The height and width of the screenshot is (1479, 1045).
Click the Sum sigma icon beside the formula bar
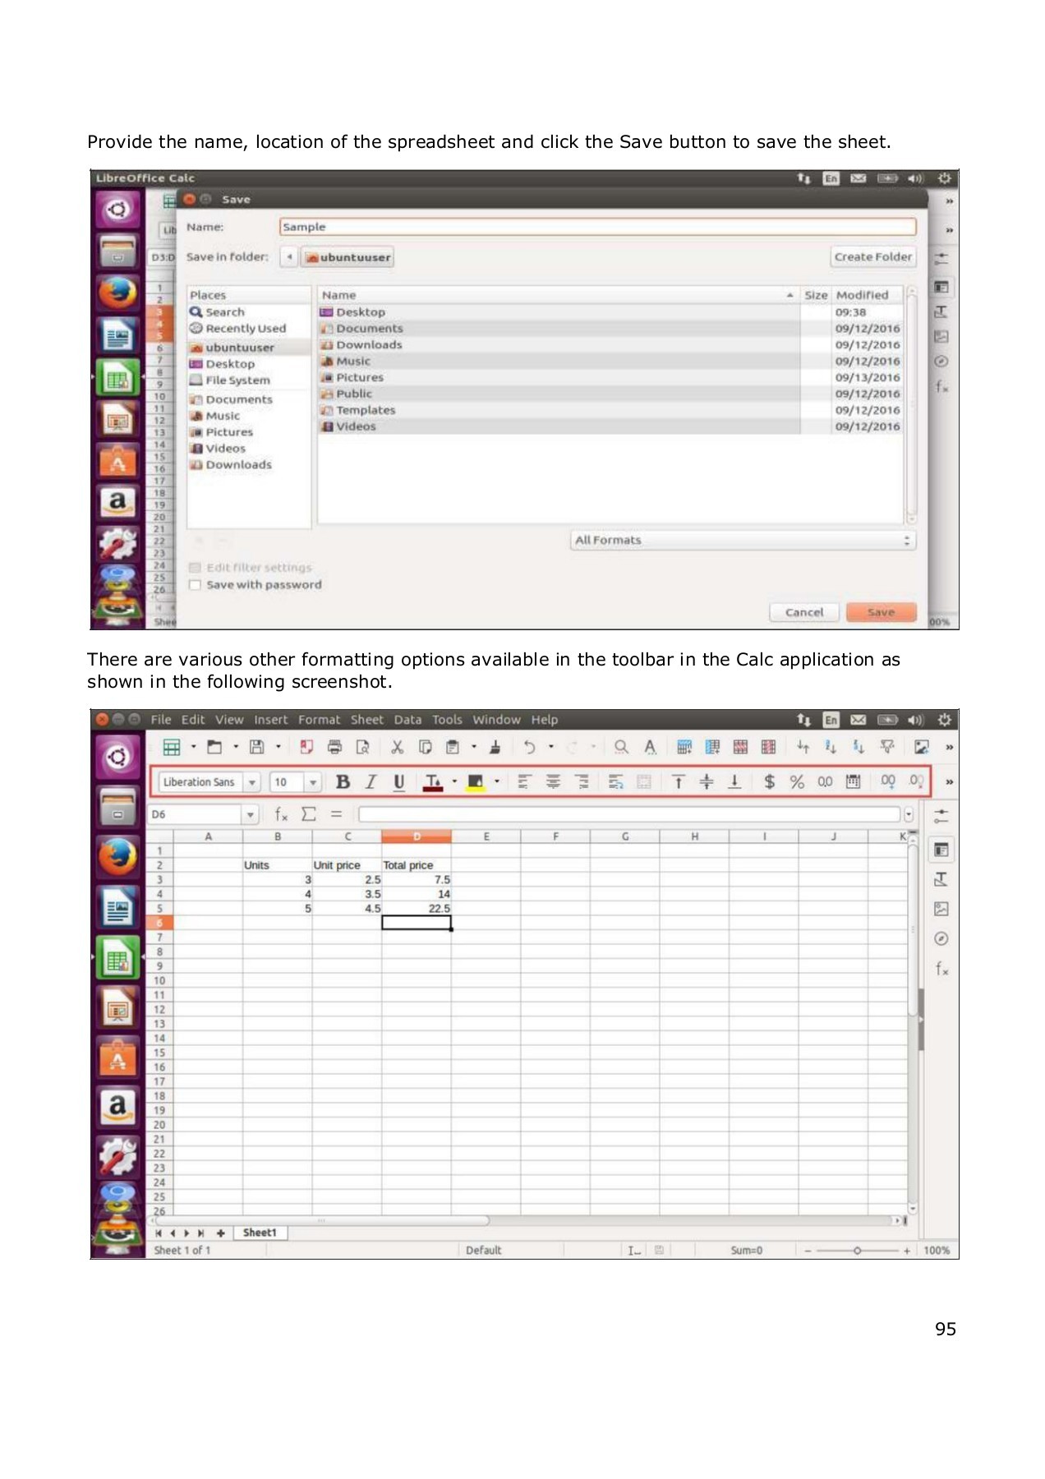pos(309,814)
